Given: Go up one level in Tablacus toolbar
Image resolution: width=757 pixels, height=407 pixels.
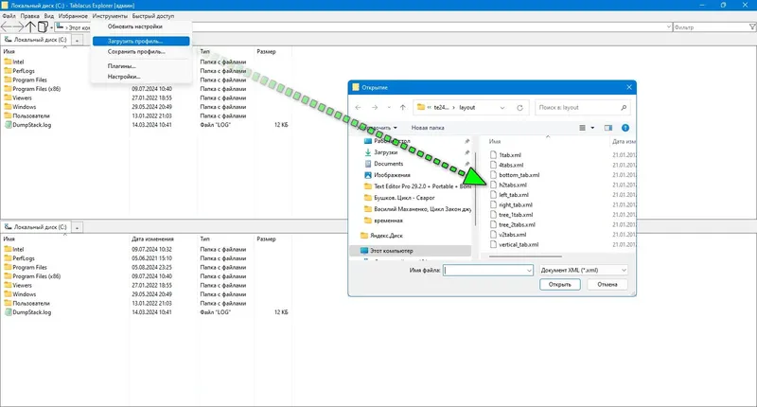Looking at the screenshot, I should click(30, 27).
